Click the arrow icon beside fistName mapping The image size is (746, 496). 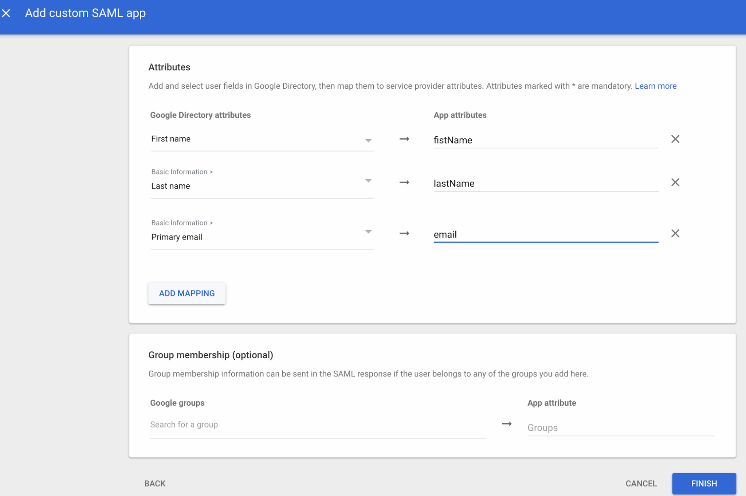404,139
